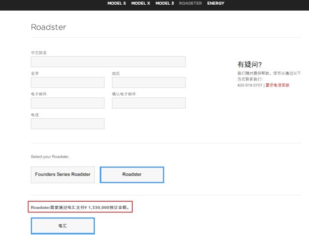Click the Select your Roadster label
The height and width of the screenshot is (235, 309).
point(50,157)
